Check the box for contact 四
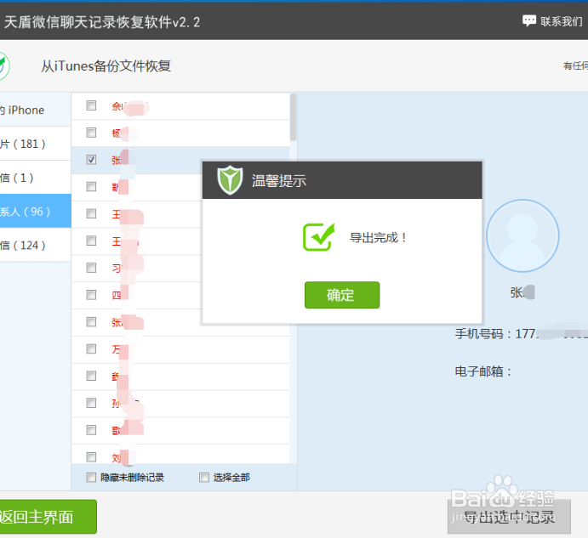Image resolution: width=588 pixels, height=538 pixels. (x=91, y=295)
